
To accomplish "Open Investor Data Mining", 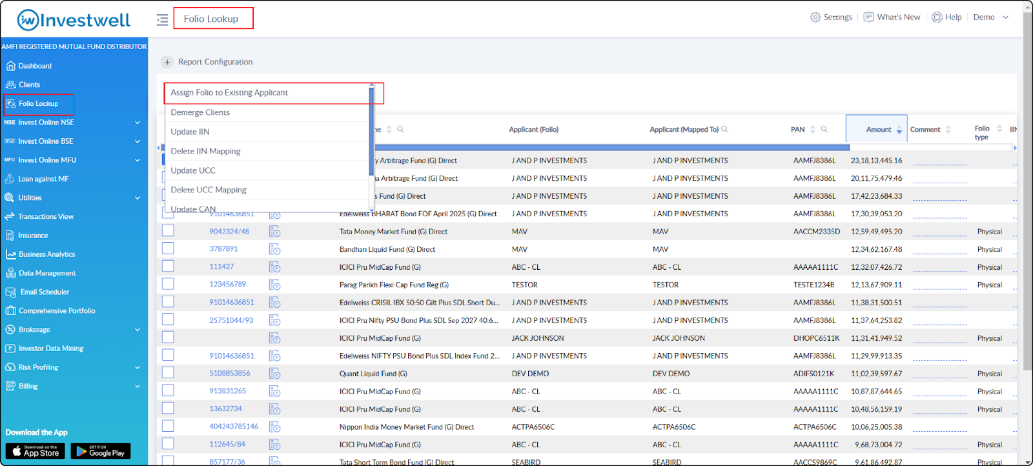I will [45, 349].
